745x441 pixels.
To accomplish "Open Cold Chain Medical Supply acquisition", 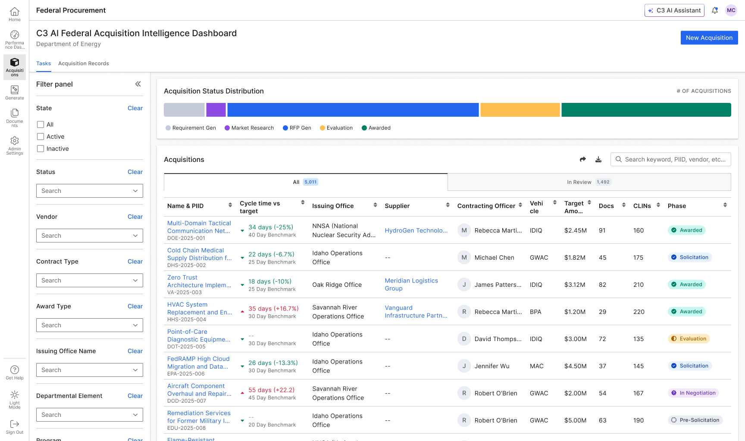I will [x=199, y=254].
